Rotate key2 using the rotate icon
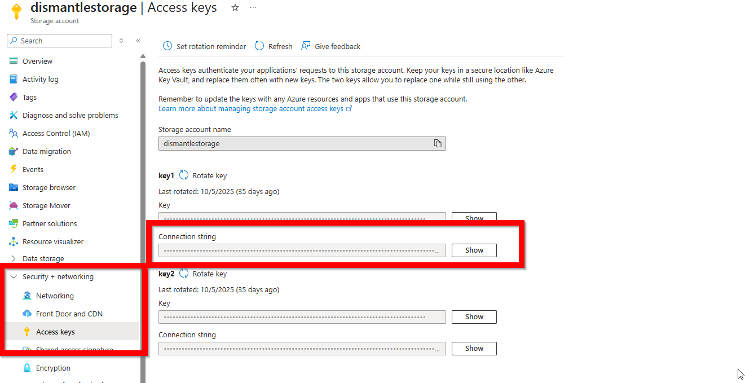 pyautogui.click(x=184, y=274)
